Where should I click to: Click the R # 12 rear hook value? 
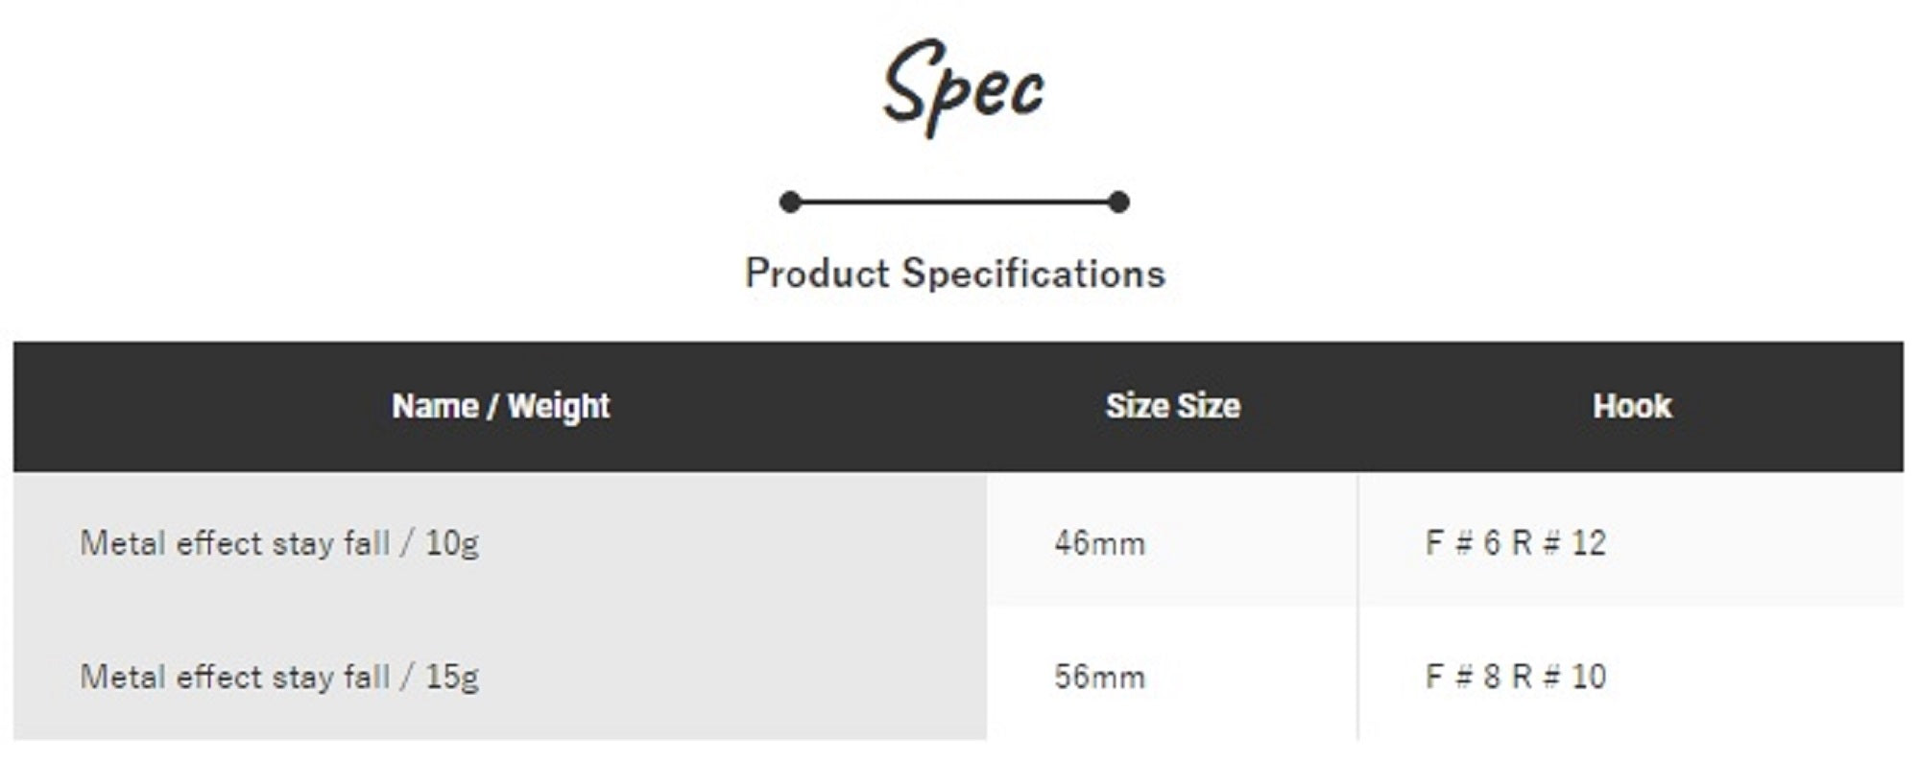pos(1559,543)
